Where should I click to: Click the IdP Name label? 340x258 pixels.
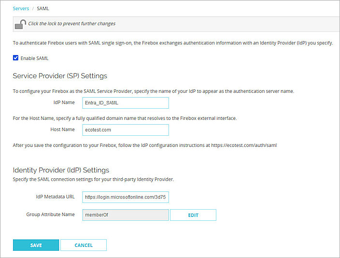(64, 102)
